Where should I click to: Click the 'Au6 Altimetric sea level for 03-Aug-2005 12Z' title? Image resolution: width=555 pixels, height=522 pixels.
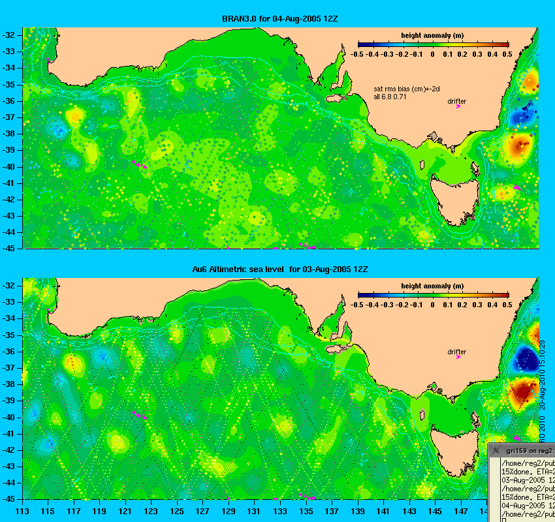point(279,269)
